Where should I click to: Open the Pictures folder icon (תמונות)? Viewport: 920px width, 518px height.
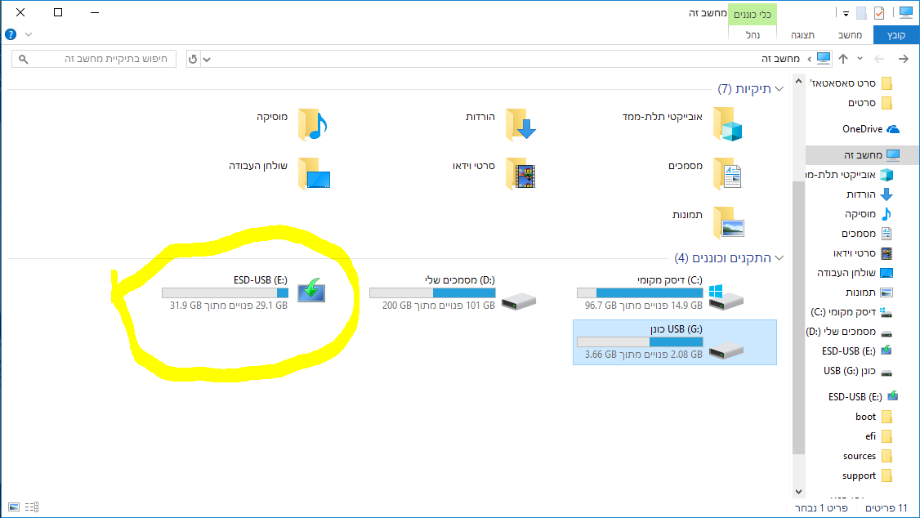coord(729,223)
